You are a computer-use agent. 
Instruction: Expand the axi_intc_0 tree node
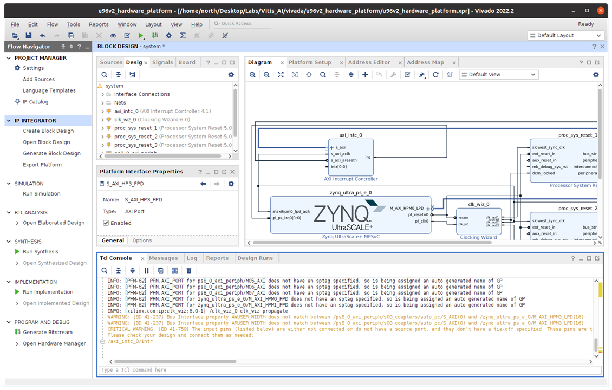tap(103, 111)
